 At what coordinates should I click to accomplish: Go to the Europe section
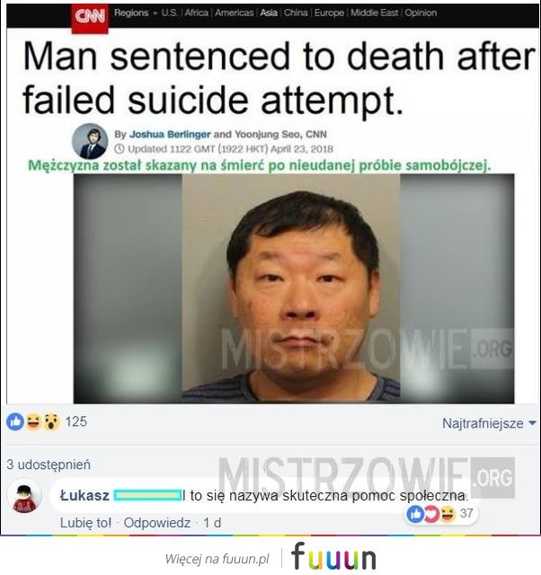coord(329,13)
